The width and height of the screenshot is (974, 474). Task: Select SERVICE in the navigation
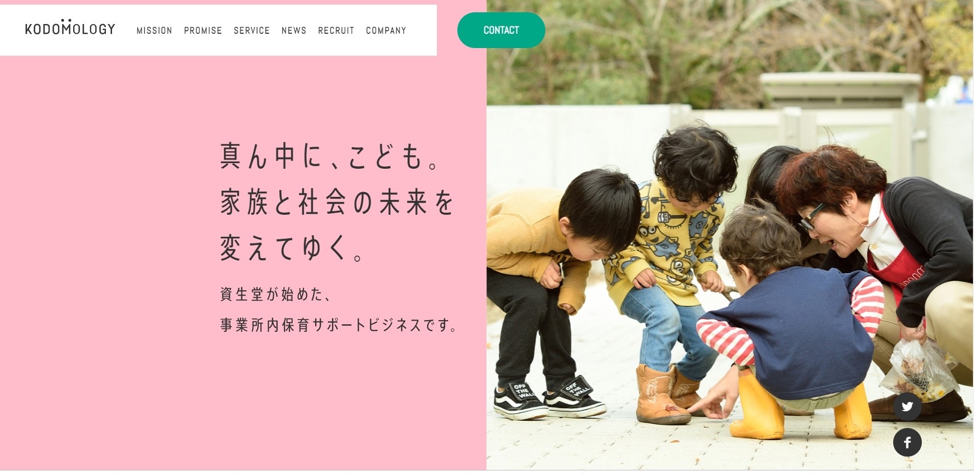(252, 31)
